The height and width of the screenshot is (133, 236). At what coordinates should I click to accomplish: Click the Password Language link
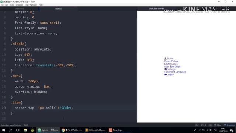(175, 72)
